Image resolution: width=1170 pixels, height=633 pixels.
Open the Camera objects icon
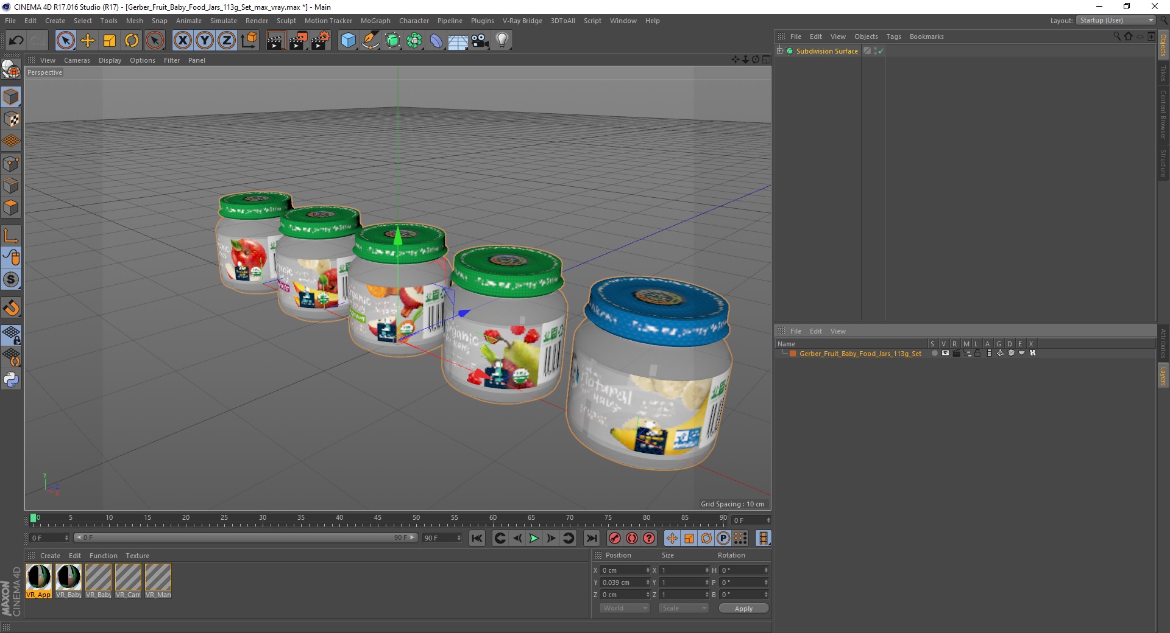480,41
